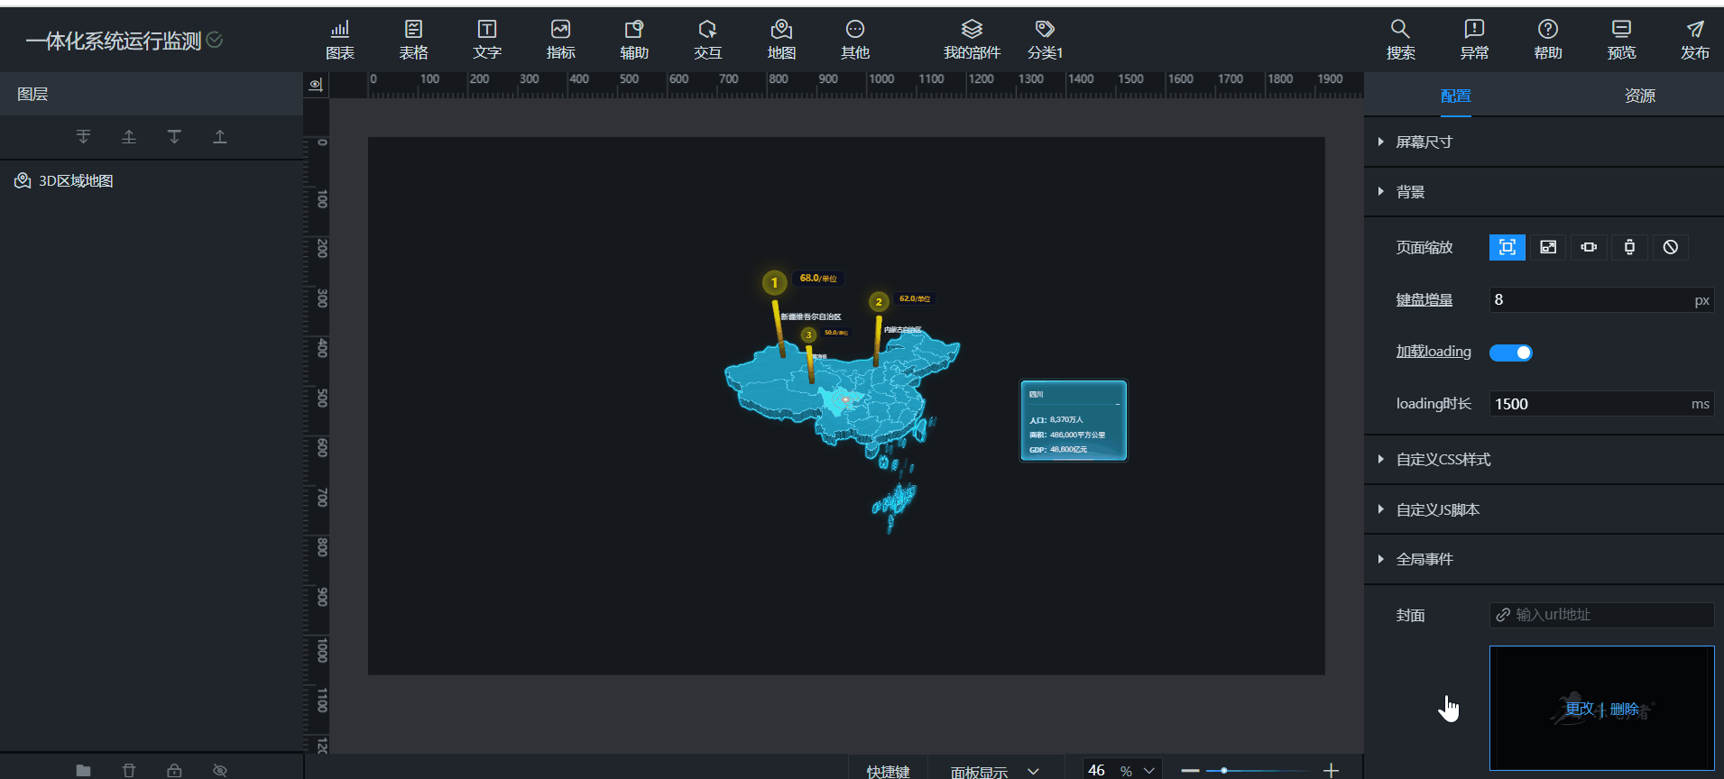The width and height of the screenshot is (1724, 779).
Task: Toggle ruler guide visibility eye icon
Action: (316, 85)
